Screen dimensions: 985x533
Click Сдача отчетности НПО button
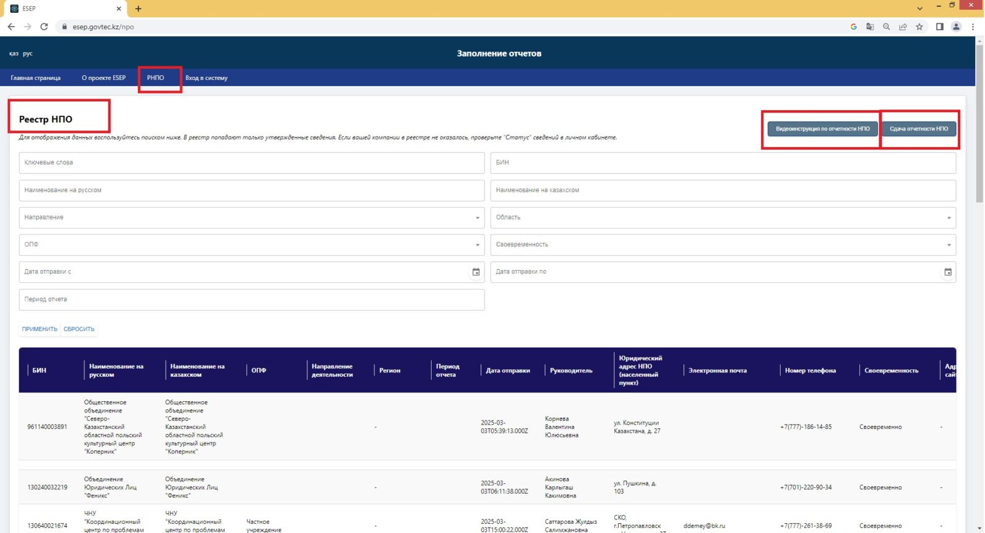tap(919, 129)
